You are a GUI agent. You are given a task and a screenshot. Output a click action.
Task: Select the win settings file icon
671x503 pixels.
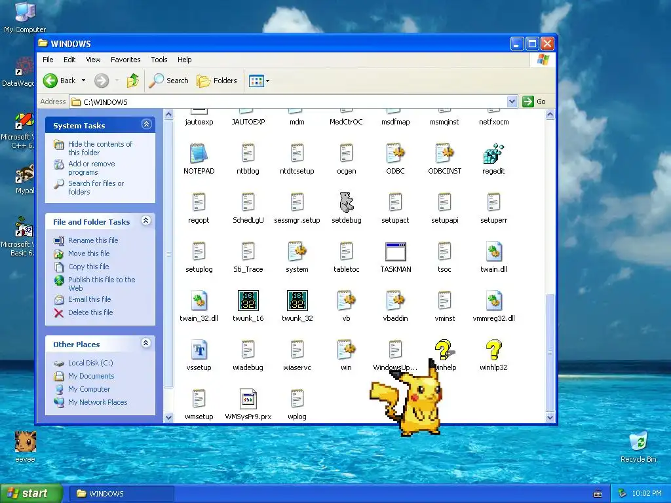[346, 350]
